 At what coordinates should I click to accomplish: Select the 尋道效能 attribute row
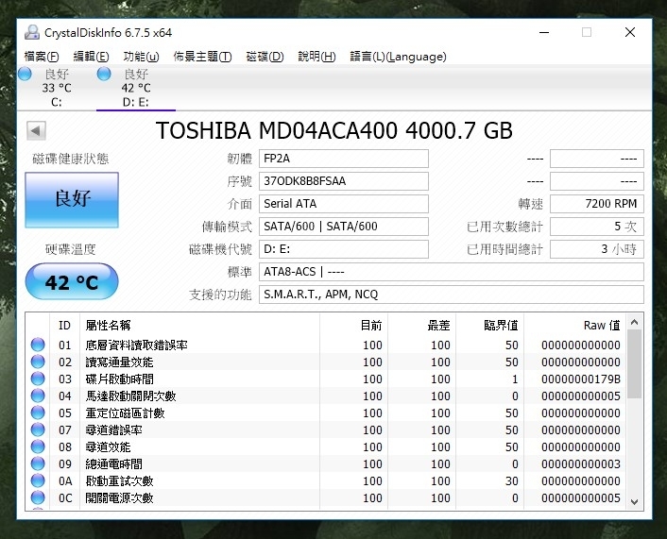(326, 446)
